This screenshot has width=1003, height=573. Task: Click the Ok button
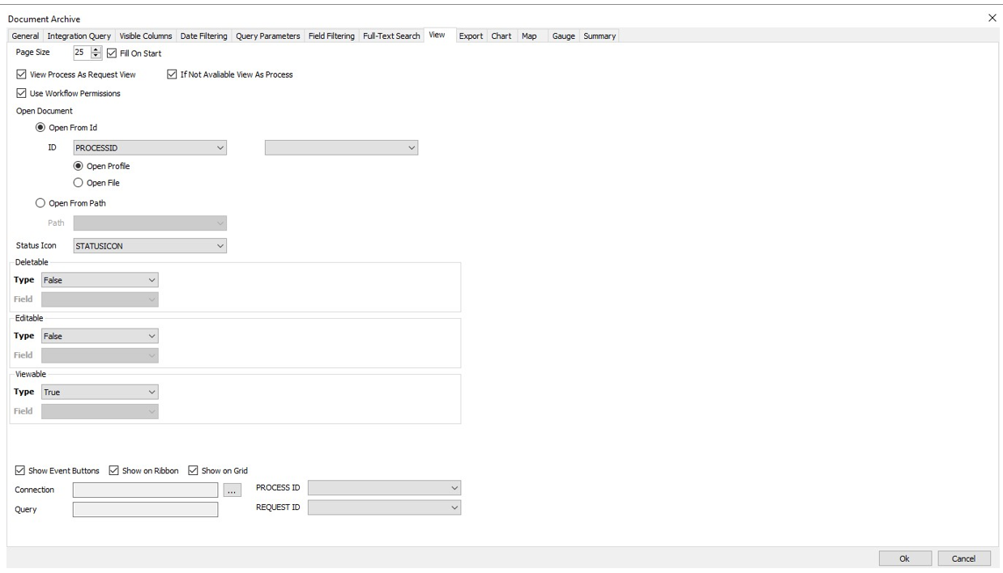[x=905, y=558]
